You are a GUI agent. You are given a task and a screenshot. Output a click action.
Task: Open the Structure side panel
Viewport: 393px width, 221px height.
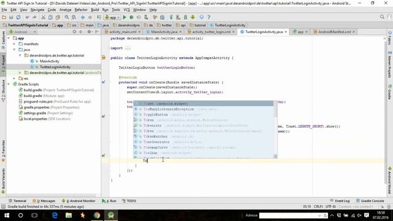click(3, 90)
